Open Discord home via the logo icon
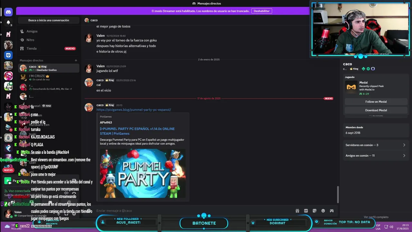Viewport: 412px width, 232px height. click(x=8, y=12)
